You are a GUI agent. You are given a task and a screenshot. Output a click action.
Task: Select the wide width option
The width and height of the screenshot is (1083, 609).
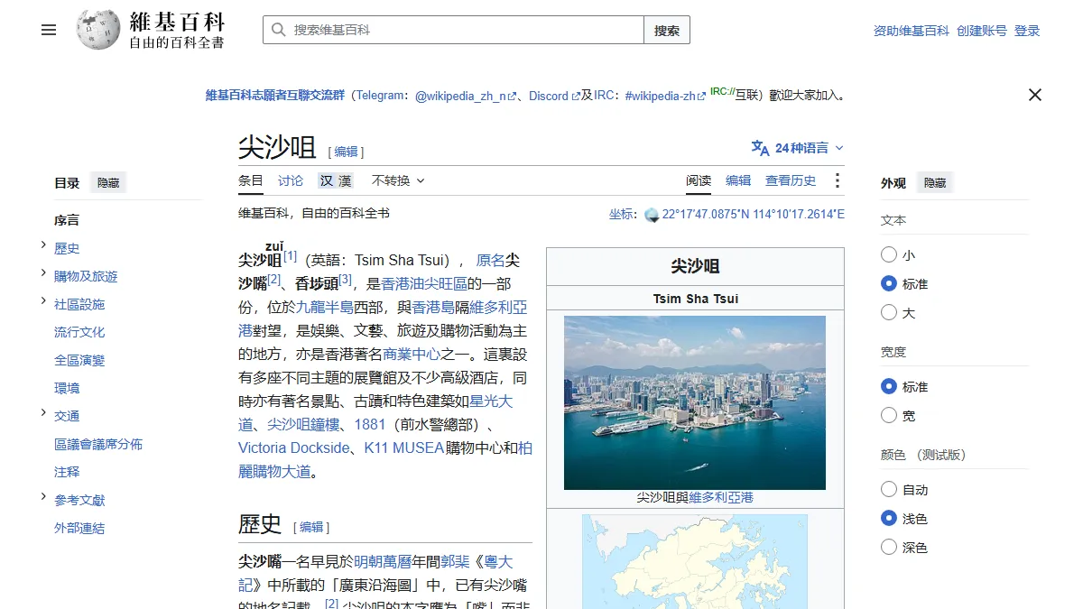889,416
